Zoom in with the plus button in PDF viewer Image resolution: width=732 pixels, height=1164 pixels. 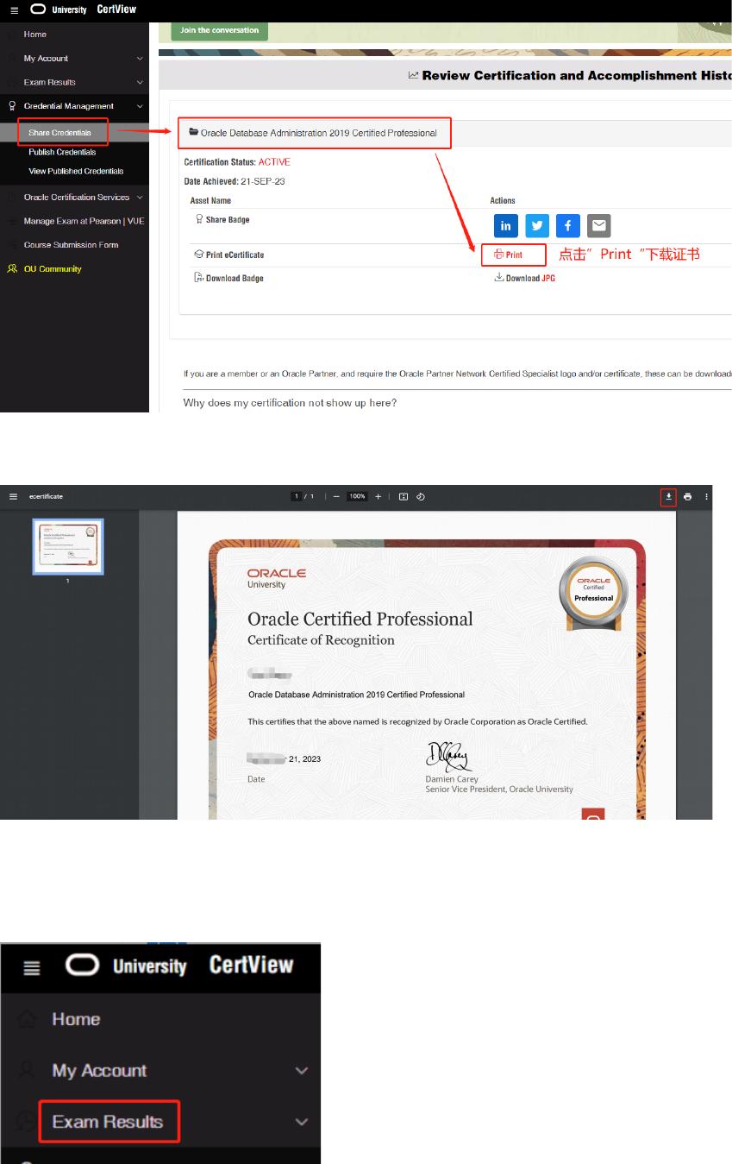coord(378,496)
